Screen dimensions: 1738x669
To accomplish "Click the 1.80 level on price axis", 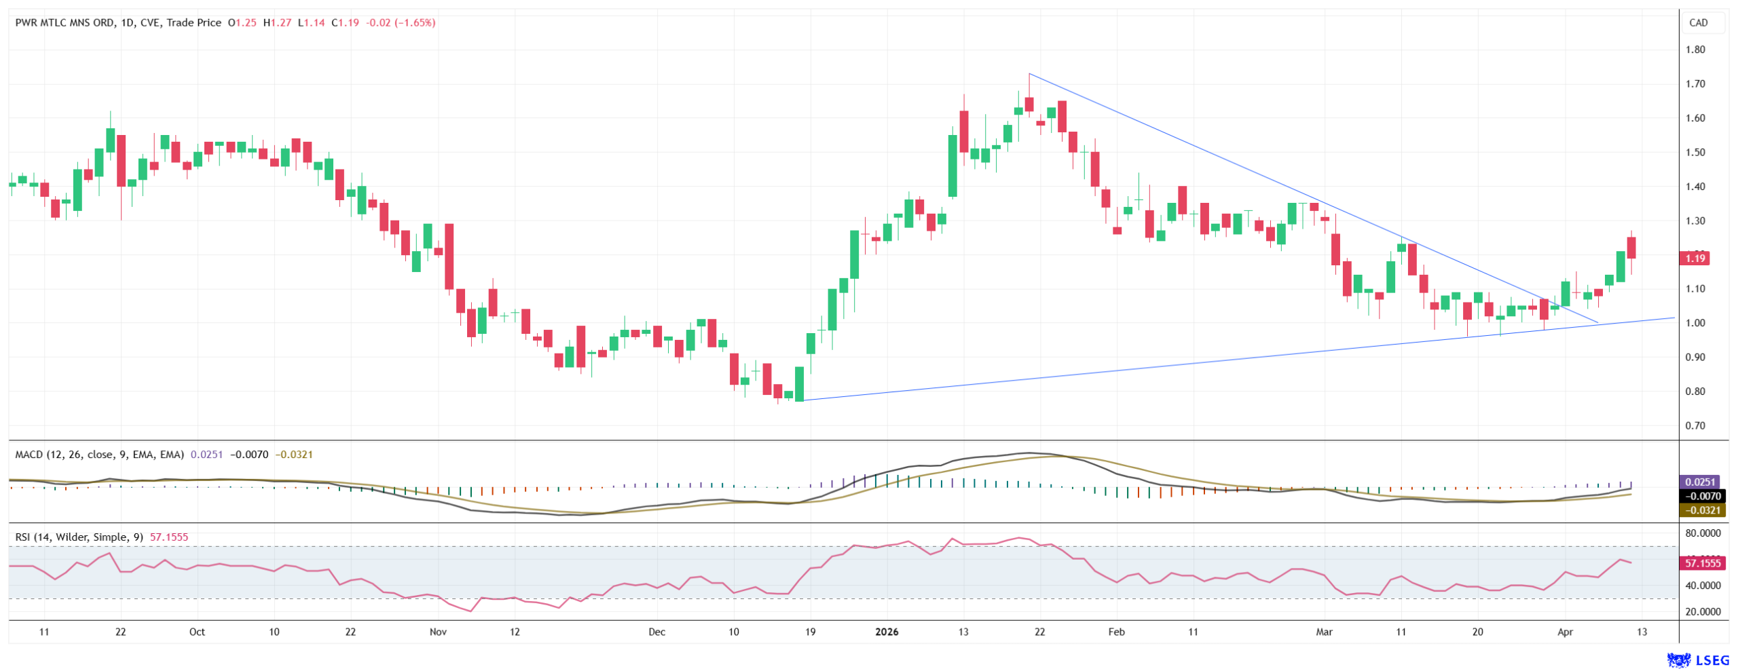I will coord(1695,50).
